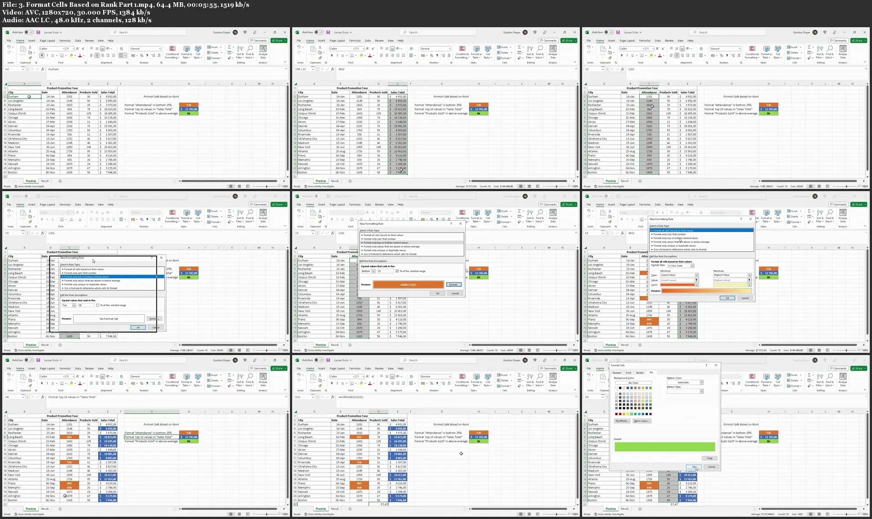
Task: Click the rank value field showing 25
Action: click(385, 271)
